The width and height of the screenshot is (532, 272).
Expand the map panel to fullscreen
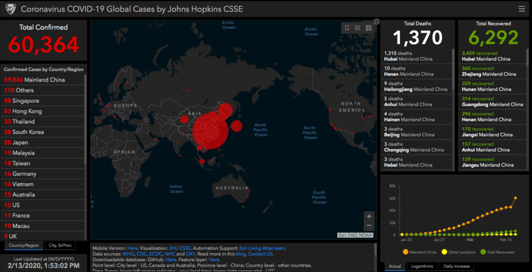click(376, 22)
